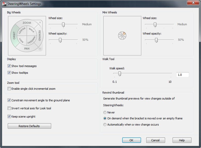Screen dimensions: 201x148
Task: Close the SteeringWheels Settings dialog
Action: (193, 3)
